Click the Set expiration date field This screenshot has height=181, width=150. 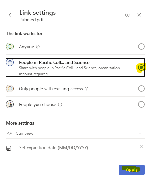tap(77, 148)
